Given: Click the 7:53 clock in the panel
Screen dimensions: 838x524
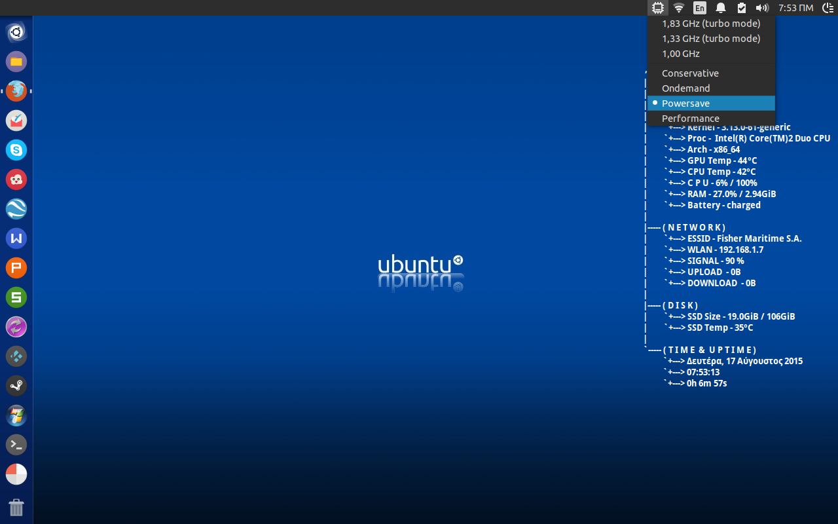Looking at the screenshot, I should [795, 8].
